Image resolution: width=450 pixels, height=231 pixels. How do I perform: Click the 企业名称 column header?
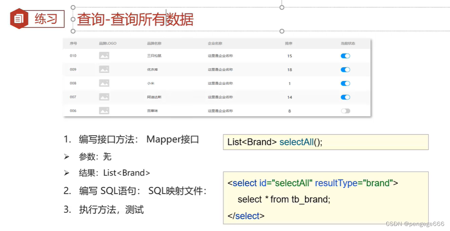pos(215,43)
